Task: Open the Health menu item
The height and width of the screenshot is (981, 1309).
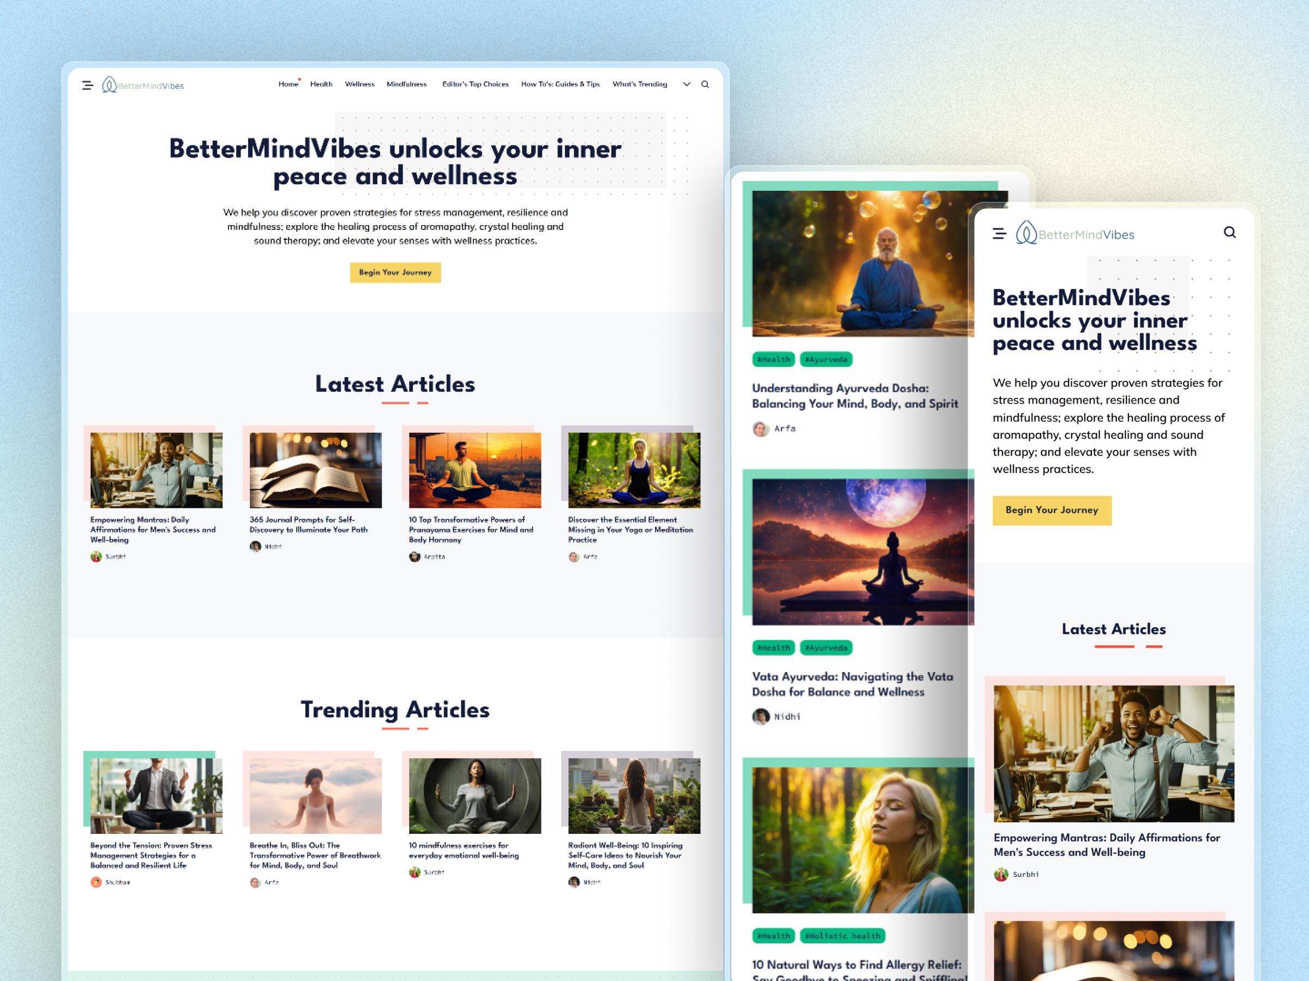Action: (x=321, y=84)
